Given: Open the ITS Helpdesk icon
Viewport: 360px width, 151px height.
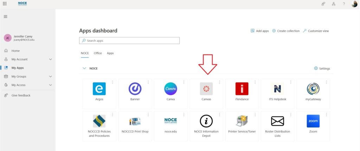Looking at the screenshot, I should pyautogui.click(x=277, y=89).
